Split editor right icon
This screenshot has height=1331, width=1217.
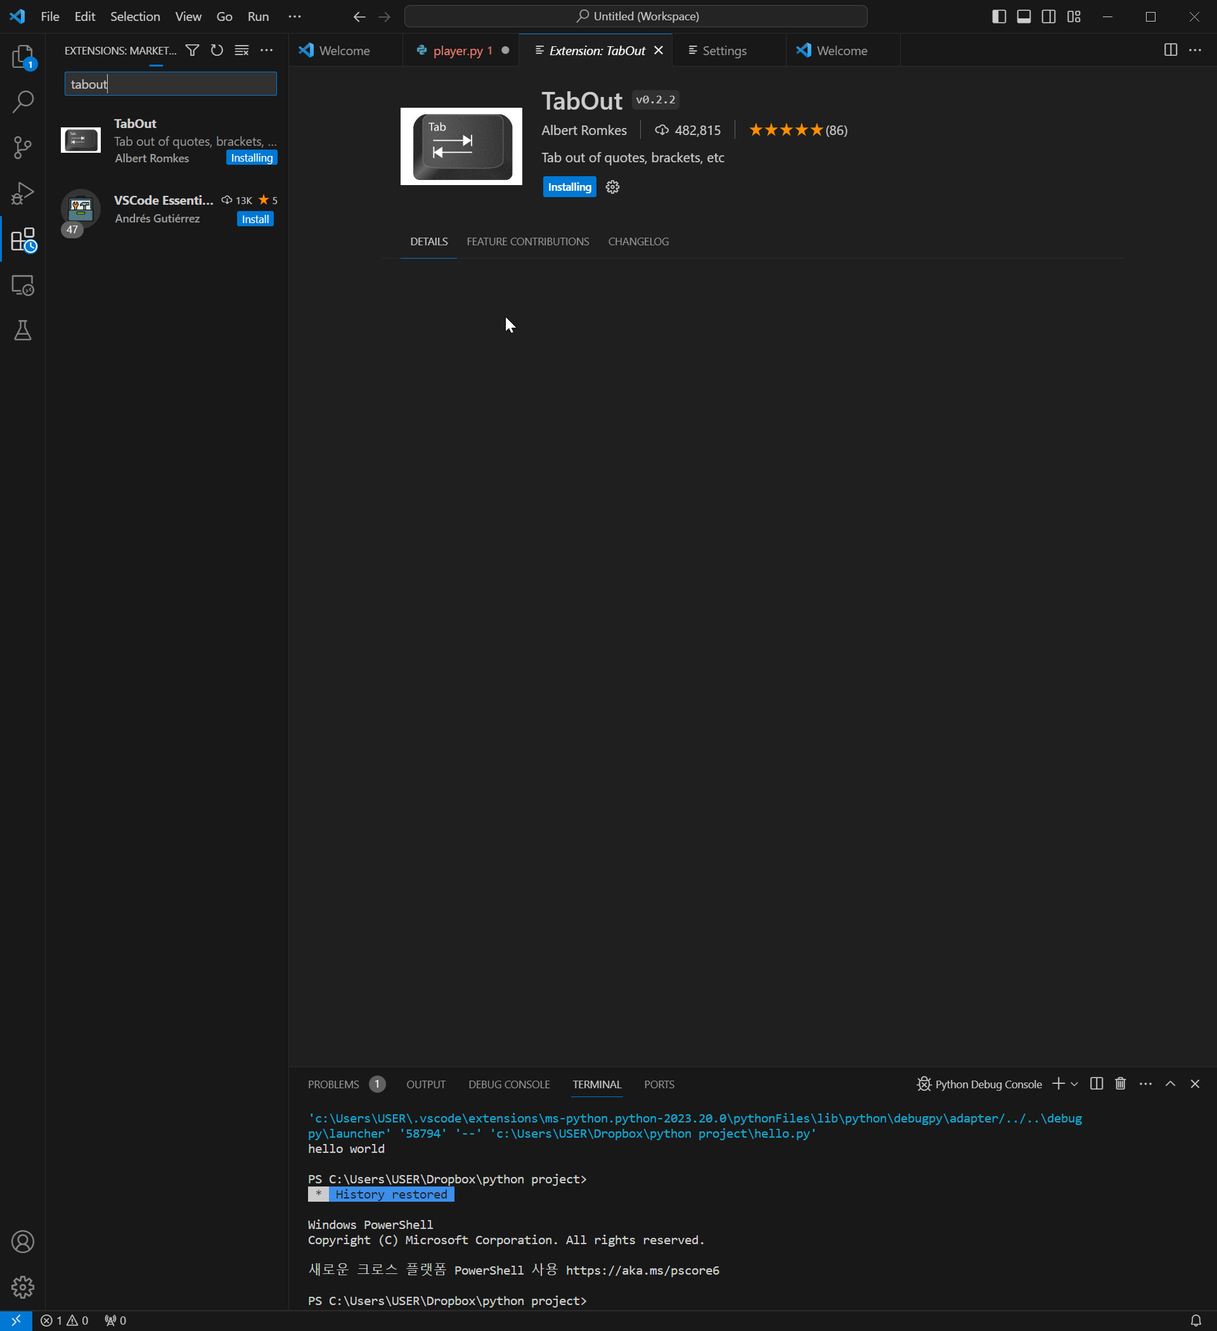(x=1170, y=50)
